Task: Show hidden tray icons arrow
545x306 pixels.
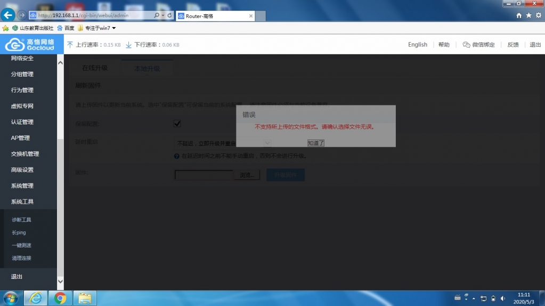Action: point(474,299)
